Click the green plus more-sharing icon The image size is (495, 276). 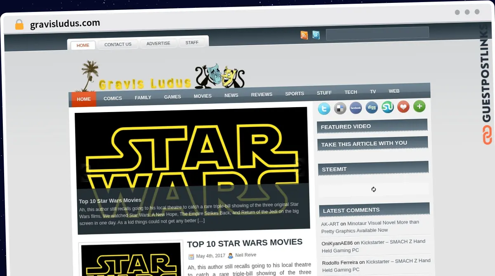point(419,106)
